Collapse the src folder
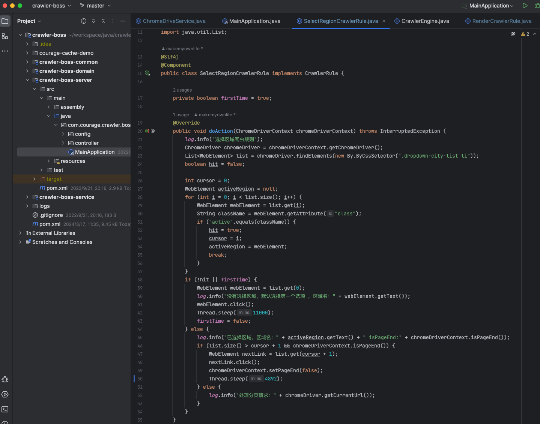The width and height of the screenshot is (540, 424). pos(34,89)
